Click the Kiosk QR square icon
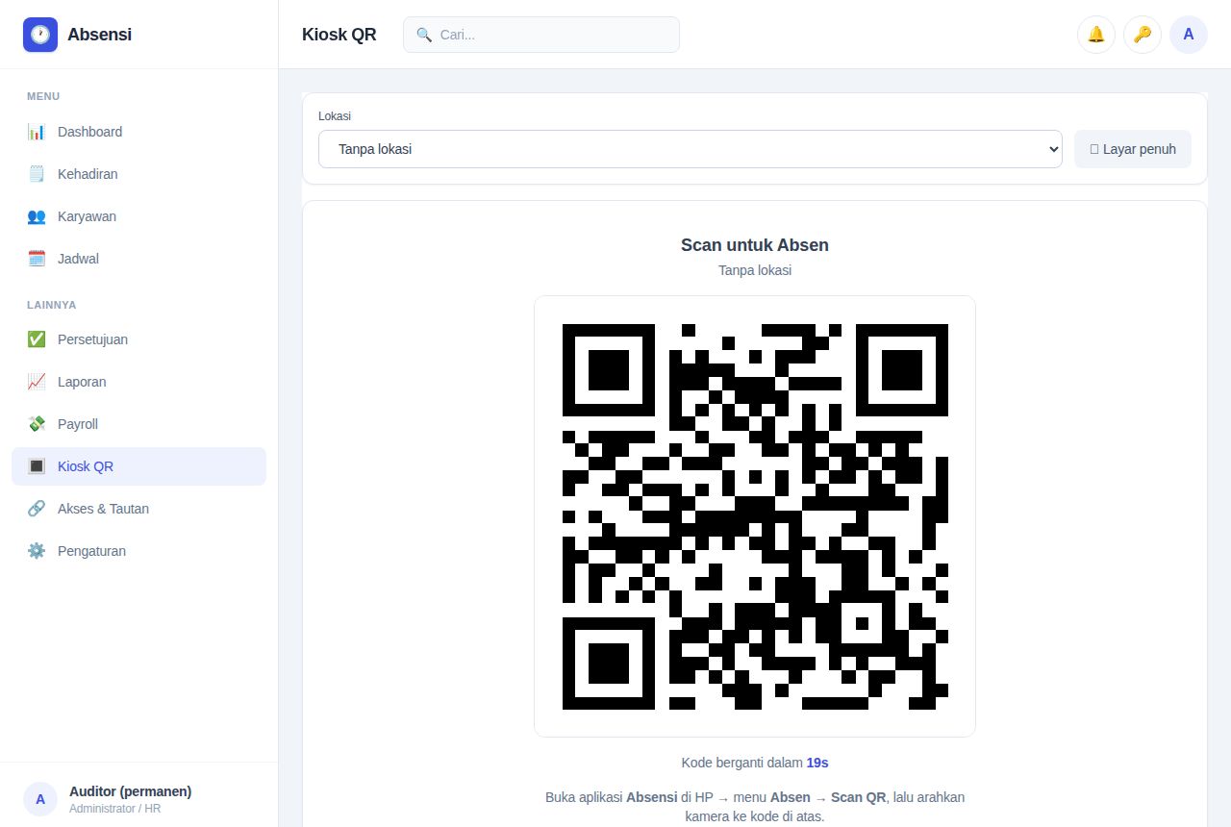 click(x=37, y=466)
